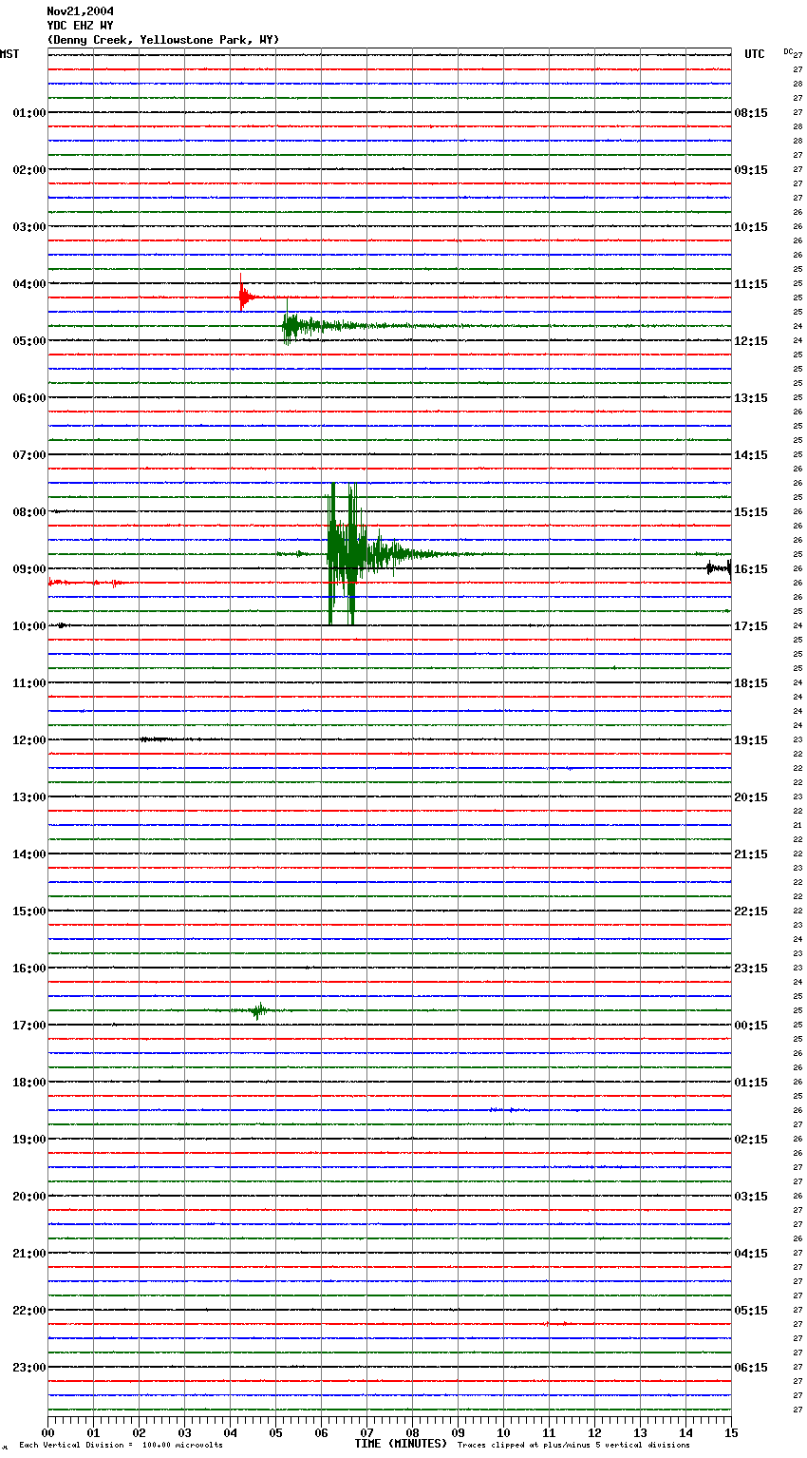Click the "UTC" column header
This screenshot has width=807, height=1458.
tap(755, 54)
